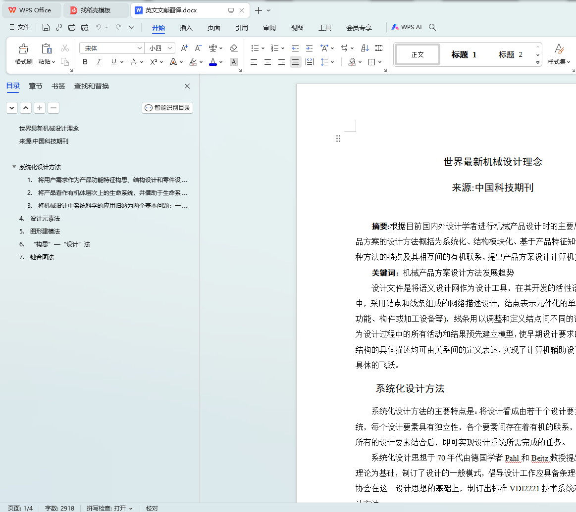Toggle superscript X² formatting

[154, 62]
